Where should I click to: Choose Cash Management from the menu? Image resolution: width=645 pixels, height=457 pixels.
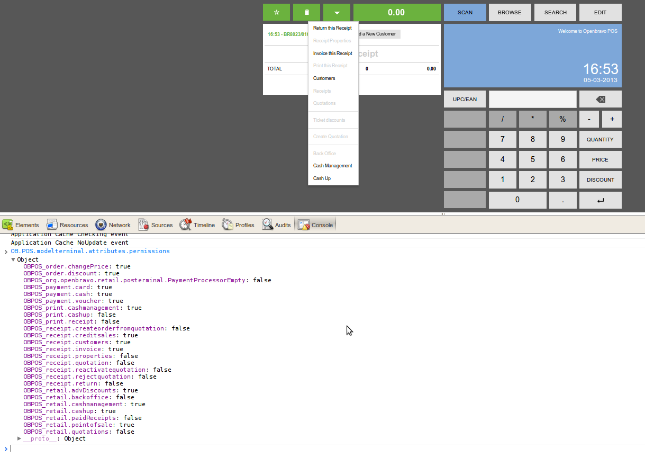coord(332,166)
